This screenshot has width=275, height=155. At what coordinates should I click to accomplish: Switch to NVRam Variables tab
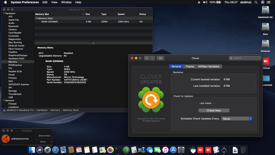coord(209,66)
